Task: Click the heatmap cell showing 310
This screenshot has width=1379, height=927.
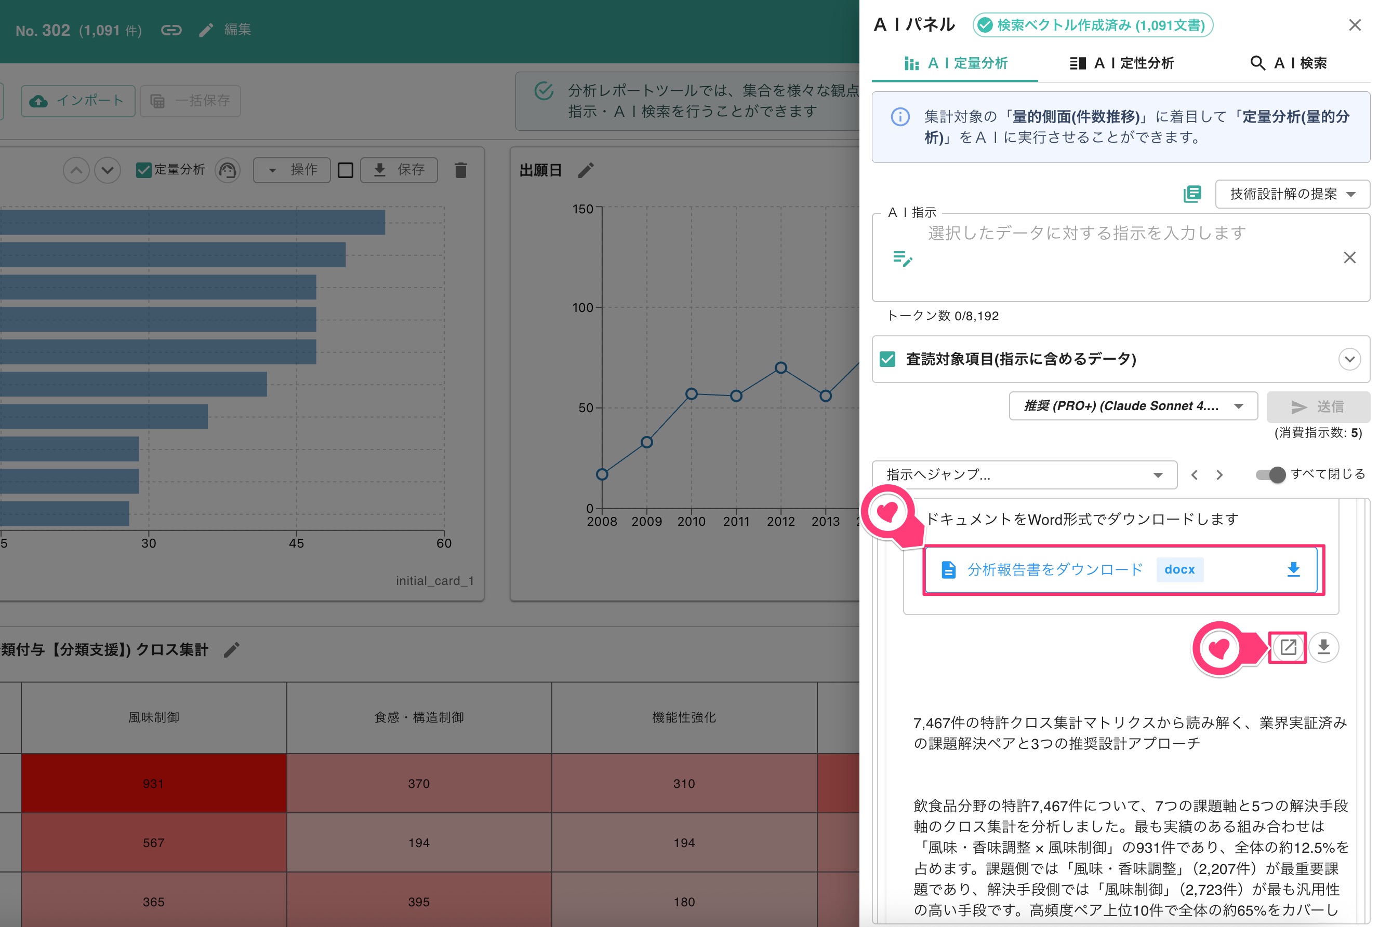Action: (x=684, y=783)
